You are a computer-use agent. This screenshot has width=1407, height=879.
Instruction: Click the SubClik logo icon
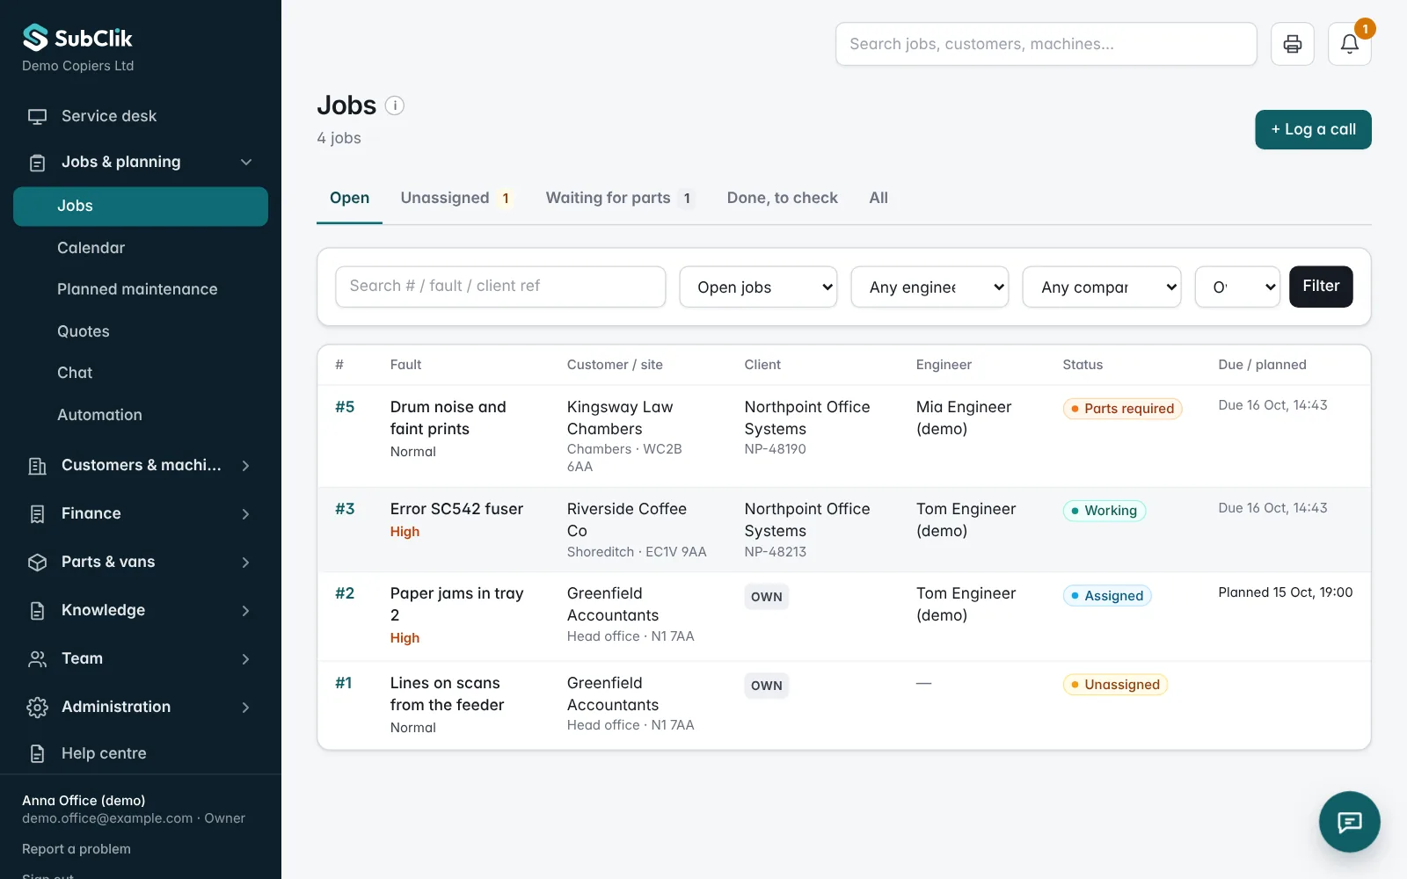[35, 38]
